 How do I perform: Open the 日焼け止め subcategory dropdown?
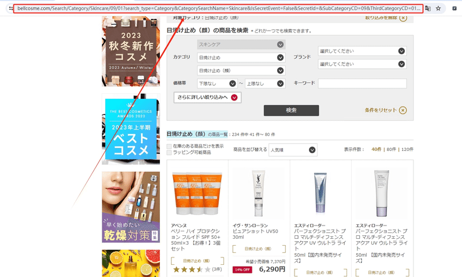pyautogui.click(x=241, y=57)
